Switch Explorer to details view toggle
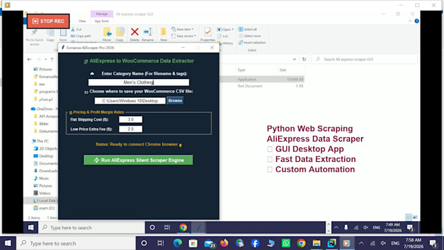444x250 pixels. (409, 217)
